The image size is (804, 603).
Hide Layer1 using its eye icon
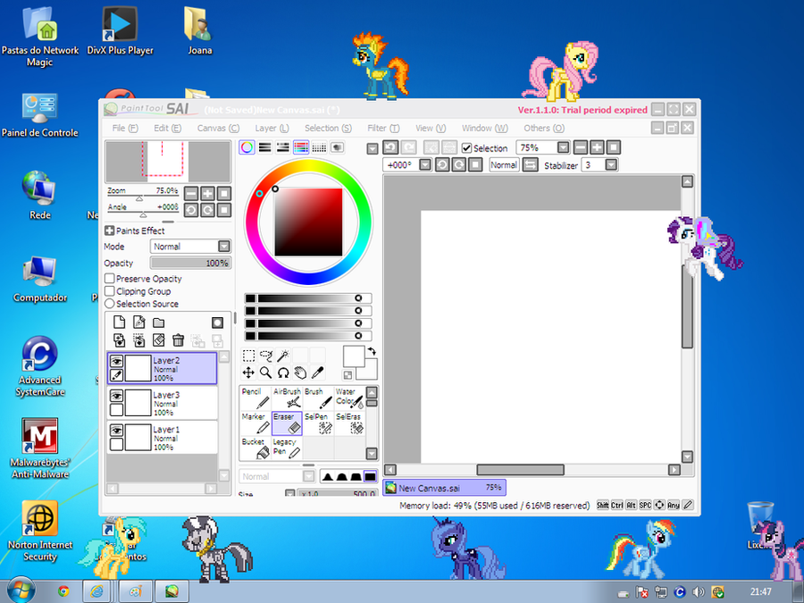point(116,431)
